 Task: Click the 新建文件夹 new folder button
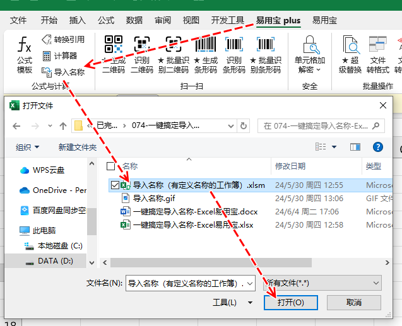point(78,147)
